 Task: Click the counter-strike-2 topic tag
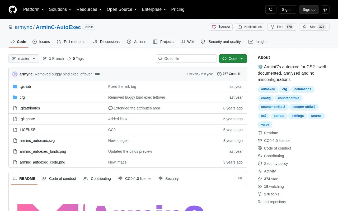273,107
